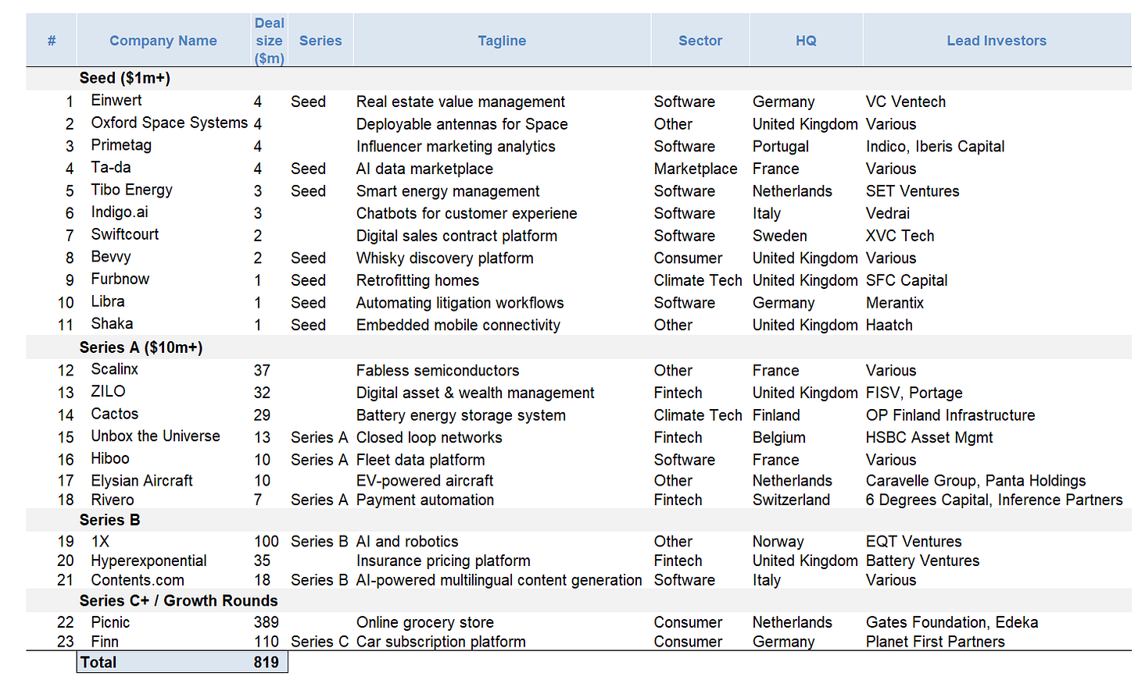Click the Insurance pricing platform tagline
Viewport: 1138px width, 687px height.
[443, 561]
